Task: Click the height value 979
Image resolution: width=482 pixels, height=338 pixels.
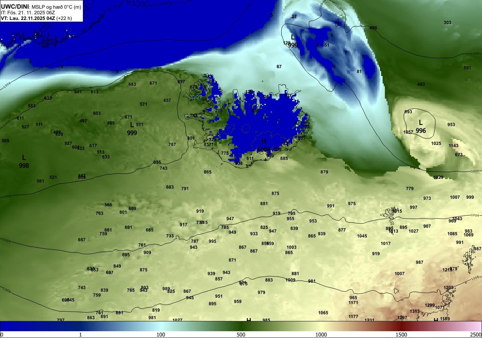Action: [261, 292]
